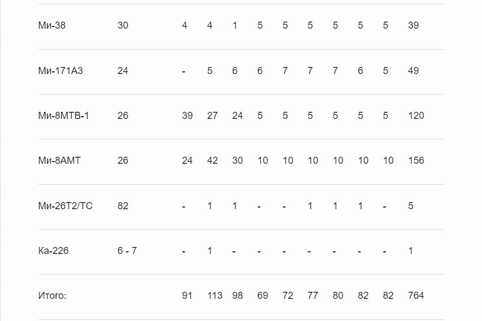Image resolution: width=482 pixels, height=321 pixels.
Task: Select the total 49 for Ми-171А3
Action: point(413,71)
